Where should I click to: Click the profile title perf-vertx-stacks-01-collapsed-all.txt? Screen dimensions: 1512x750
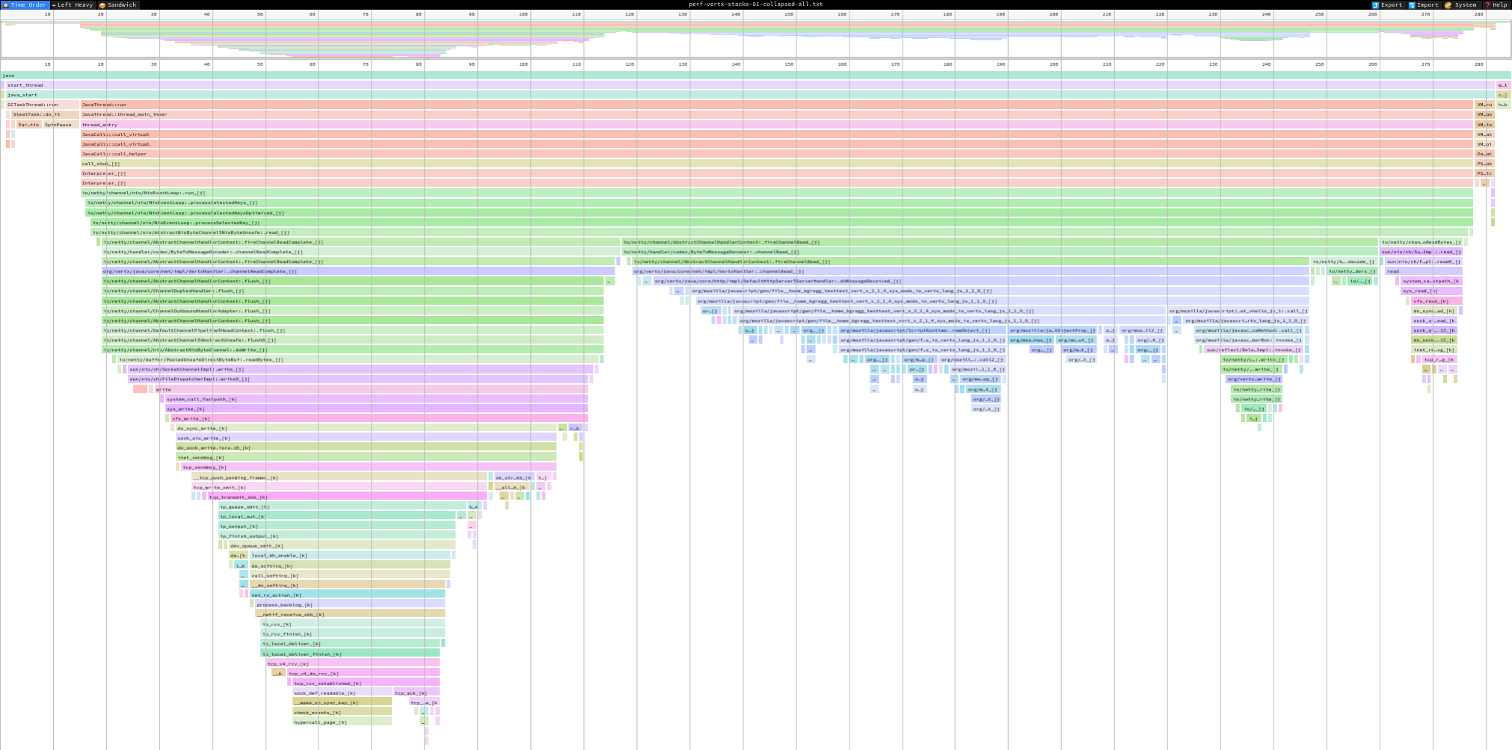(755, 4)
